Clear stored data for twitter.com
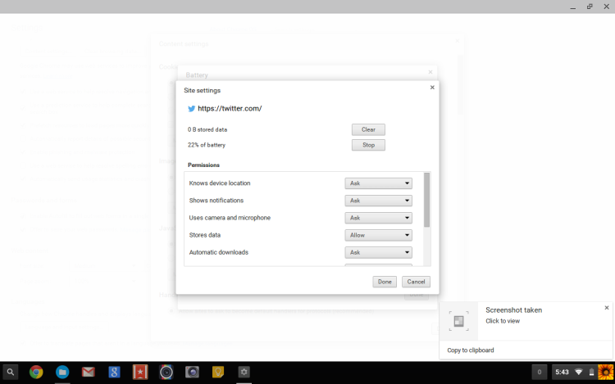The width and height of the screenshot is (615, 384). coord(368,129)
